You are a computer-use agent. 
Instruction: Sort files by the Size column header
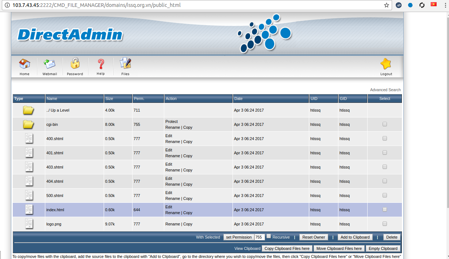point(109,98)
